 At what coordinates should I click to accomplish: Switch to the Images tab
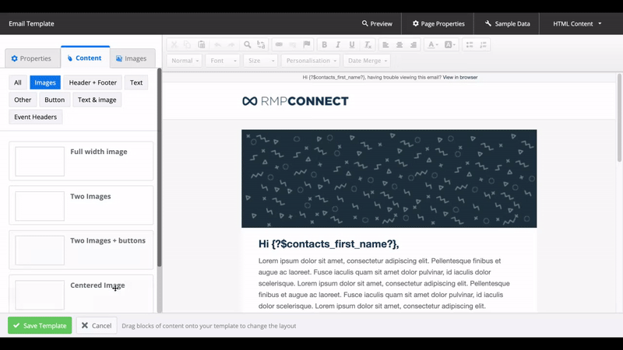pos(132,58)
